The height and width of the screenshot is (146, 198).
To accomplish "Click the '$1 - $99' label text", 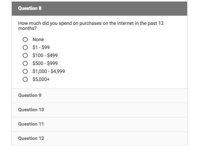I will [41, 47].
